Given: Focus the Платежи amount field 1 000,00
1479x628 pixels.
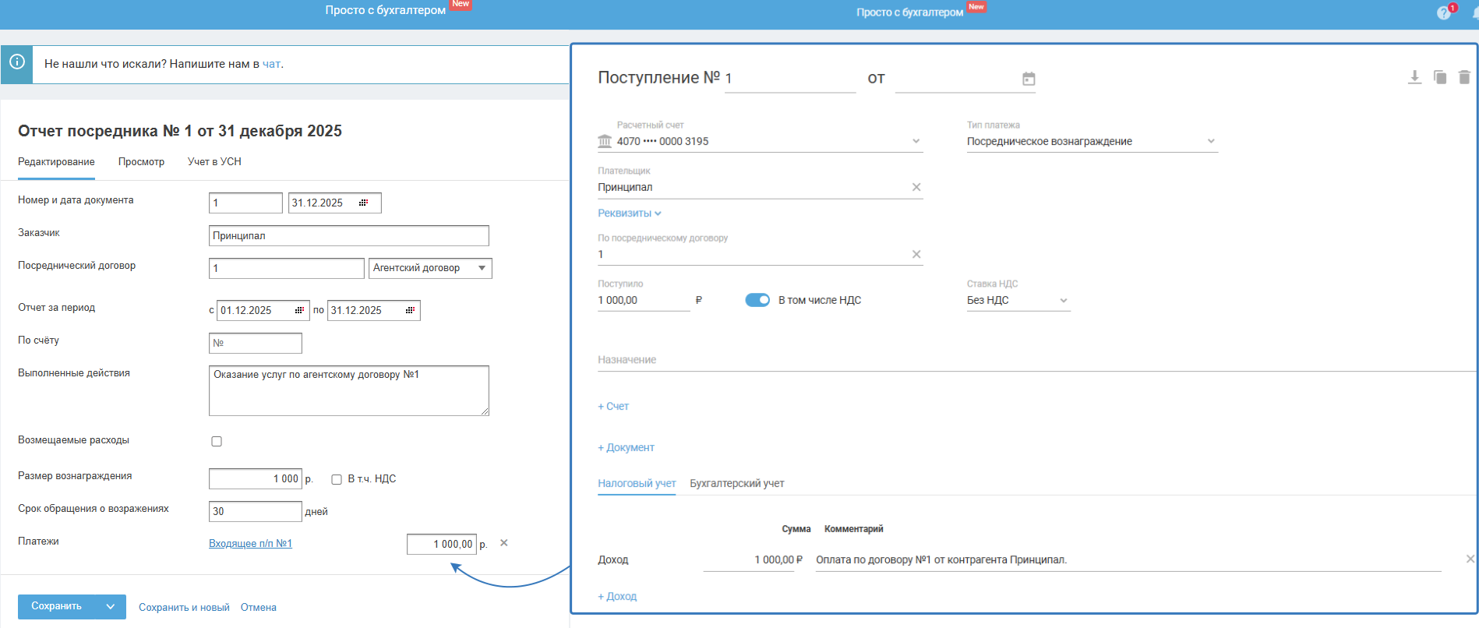Looking at the screenshot, I should point(442,544).
